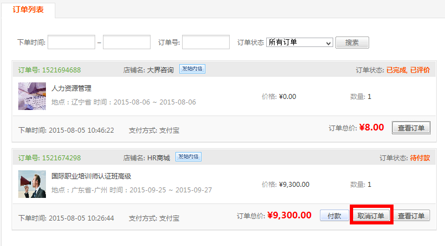Click the 大界咨询 shop name
This screenshot has width=445, height=246.
coord(160,70)
